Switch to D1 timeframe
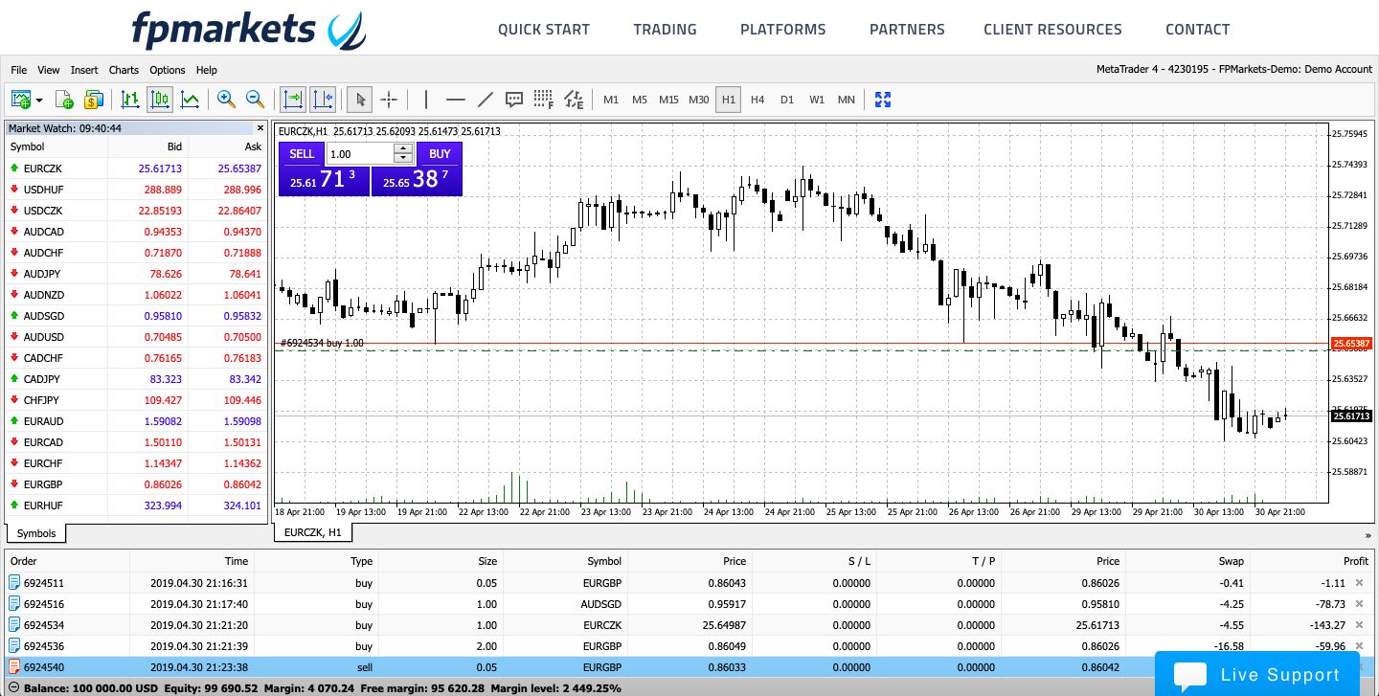1379x696 pixels. coord(787,100)
